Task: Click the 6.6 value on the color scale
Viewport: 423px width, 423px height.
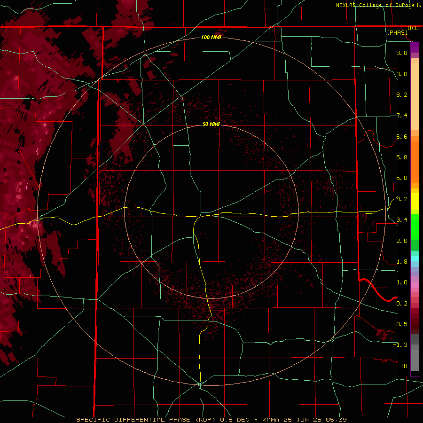Action: [402, 136]
